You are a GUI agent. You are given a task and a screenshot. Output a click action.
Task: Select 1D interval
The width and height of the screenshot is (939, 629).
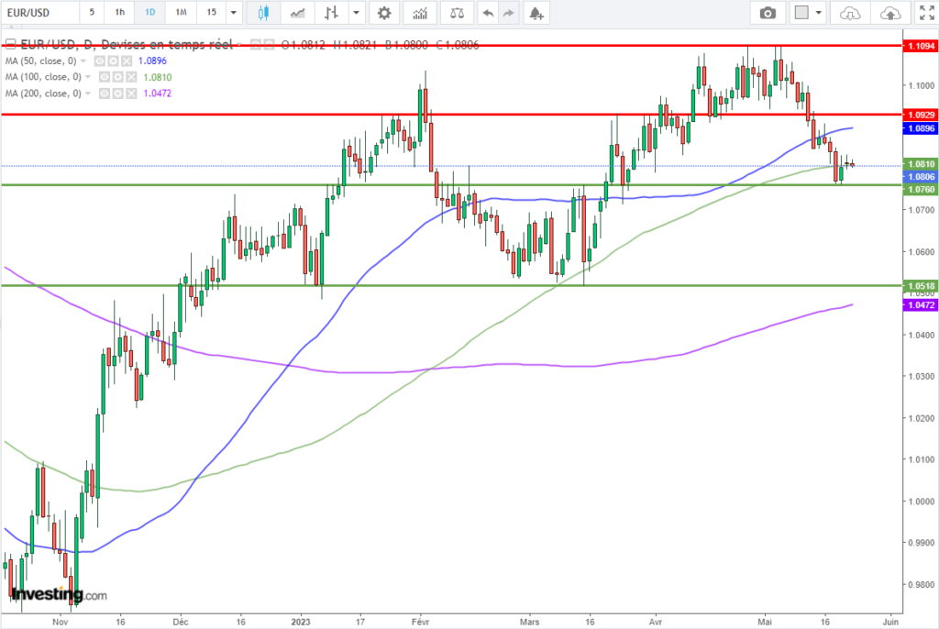coord(149,13)
